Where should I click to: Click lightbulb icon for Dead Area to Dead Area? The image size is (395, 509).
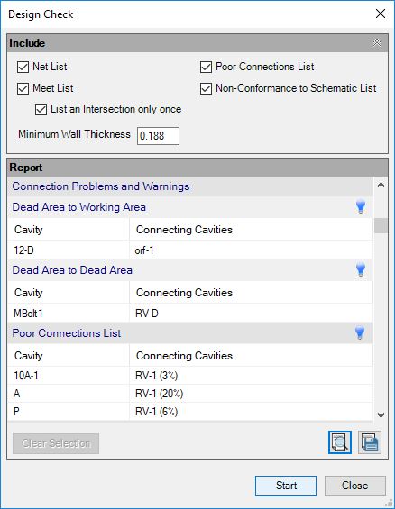click(x=361, y=269)
